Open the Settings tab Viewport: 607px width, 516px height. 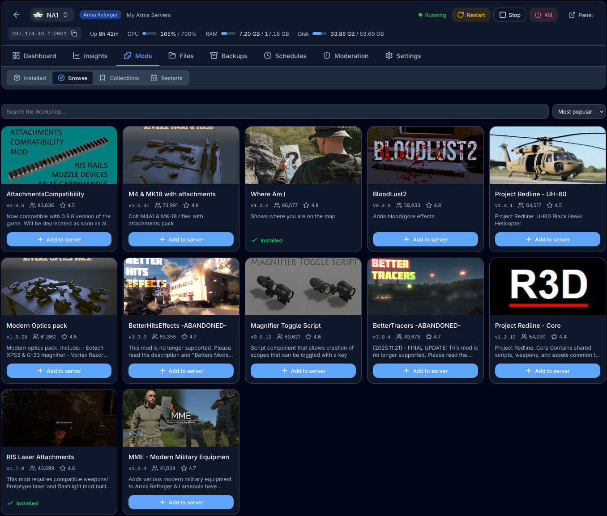point(403,56)
